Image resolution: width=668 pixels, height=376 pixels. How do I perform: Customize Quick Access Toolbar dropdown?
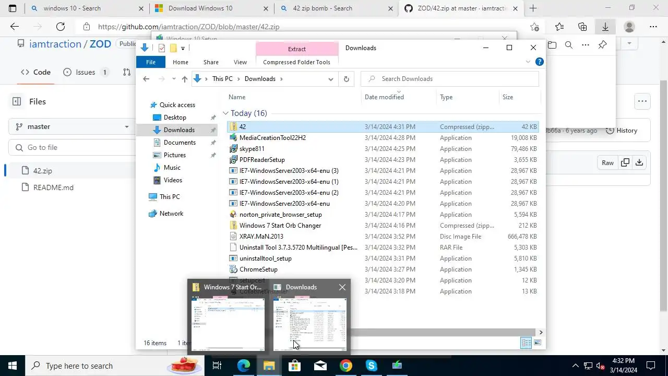183,49
